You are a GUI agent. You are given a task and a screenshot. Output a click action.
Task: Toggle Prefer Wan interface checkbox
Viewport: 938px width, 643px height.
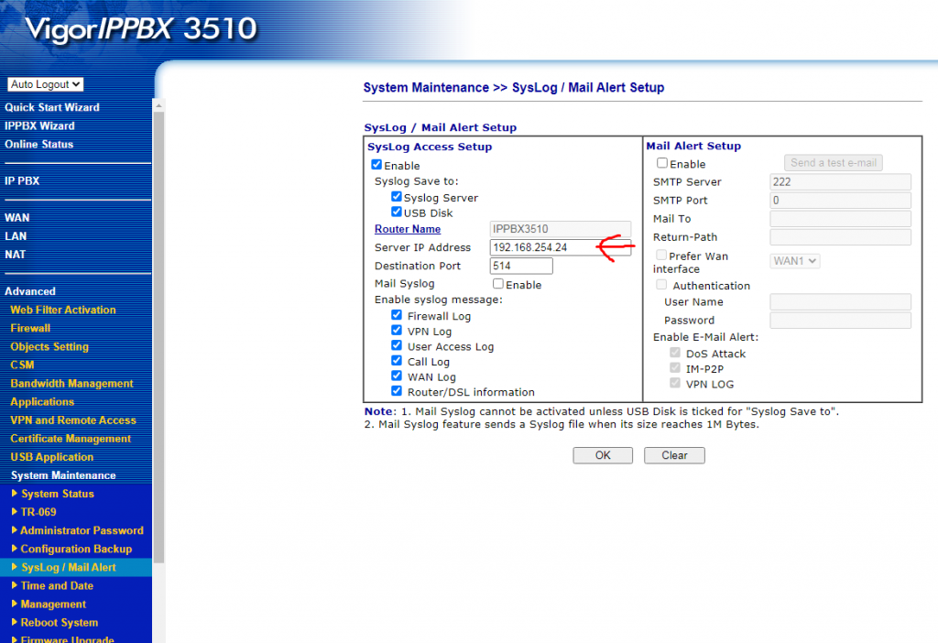(x=661, y=255)
